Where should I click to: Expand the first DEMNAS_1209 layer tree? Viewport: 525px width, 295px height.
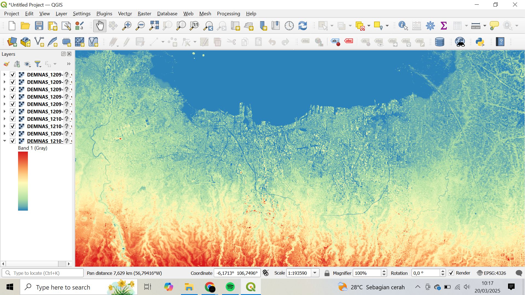(4, 75)
